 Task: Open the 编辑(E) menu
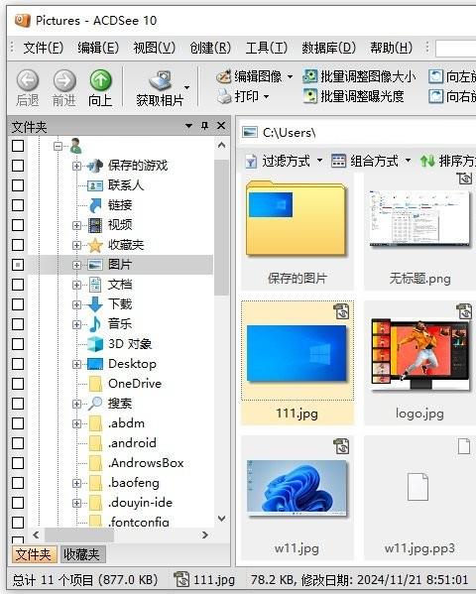[x=98, y=48]
